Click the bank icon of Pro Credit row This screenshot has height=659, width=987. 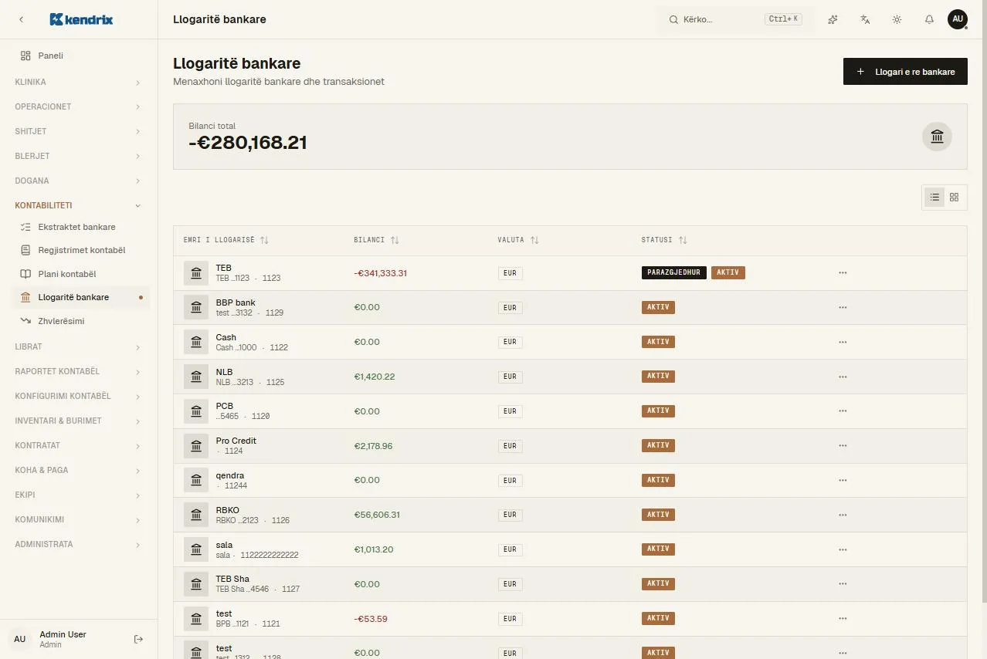196,445
